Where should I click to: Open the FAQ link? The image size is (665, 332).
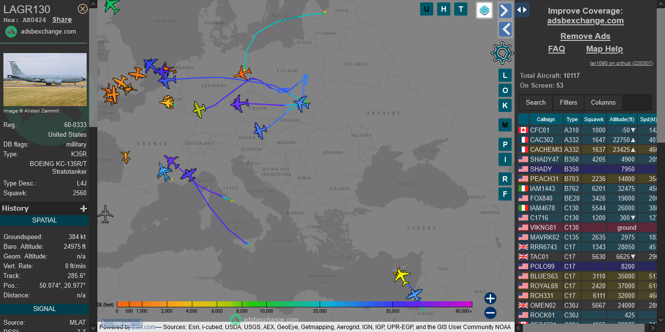(x=556, y=49)
